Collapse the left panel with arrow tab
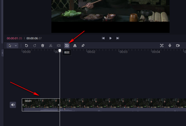 click(2, 53)
